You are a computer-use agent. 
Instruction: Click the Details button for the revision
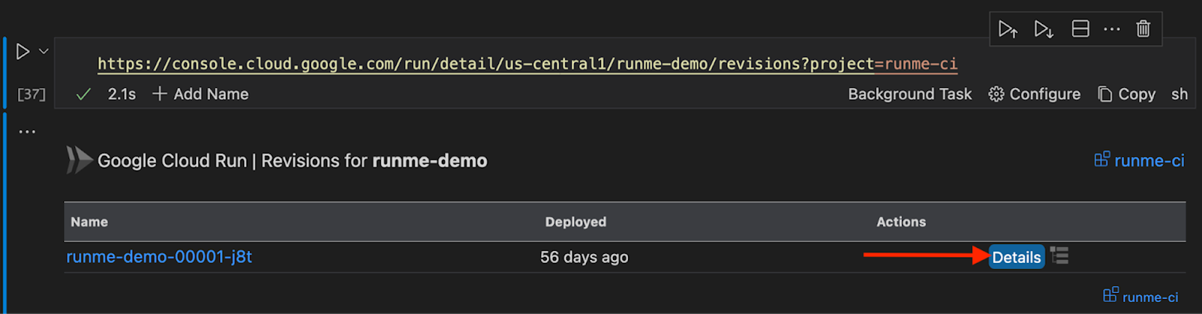click(x=1016, y=257)
